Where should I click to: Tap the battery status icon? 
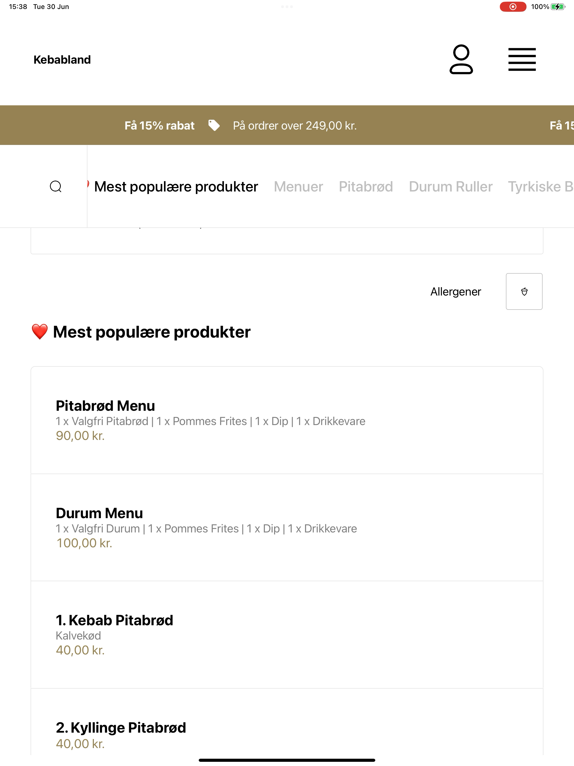(558, 6)
